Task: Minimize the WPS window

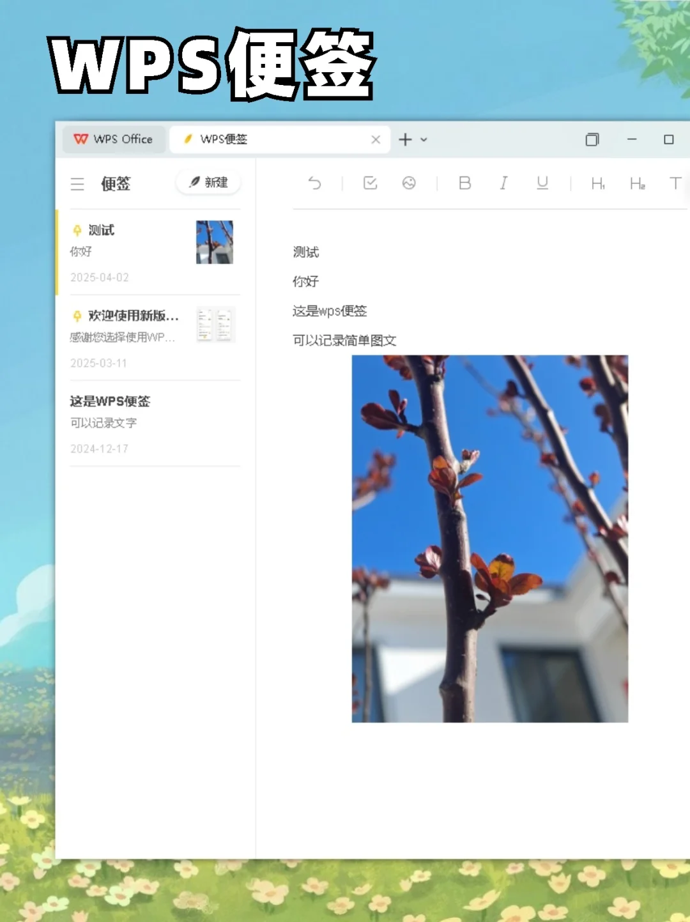Action: (632, 139)
